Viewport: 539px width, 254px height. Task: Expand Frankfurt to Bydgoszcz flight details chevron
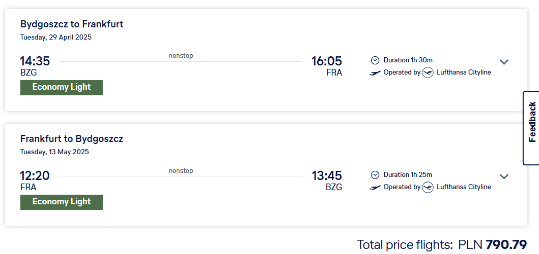tap(503, 176)
